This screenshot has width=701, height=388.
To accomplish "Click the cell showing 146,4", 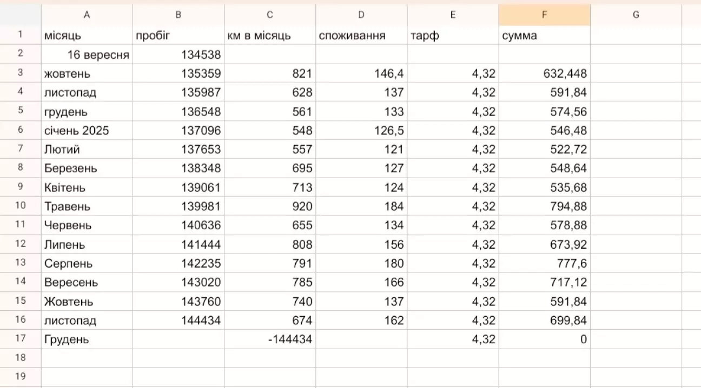I will coord(361,73).
